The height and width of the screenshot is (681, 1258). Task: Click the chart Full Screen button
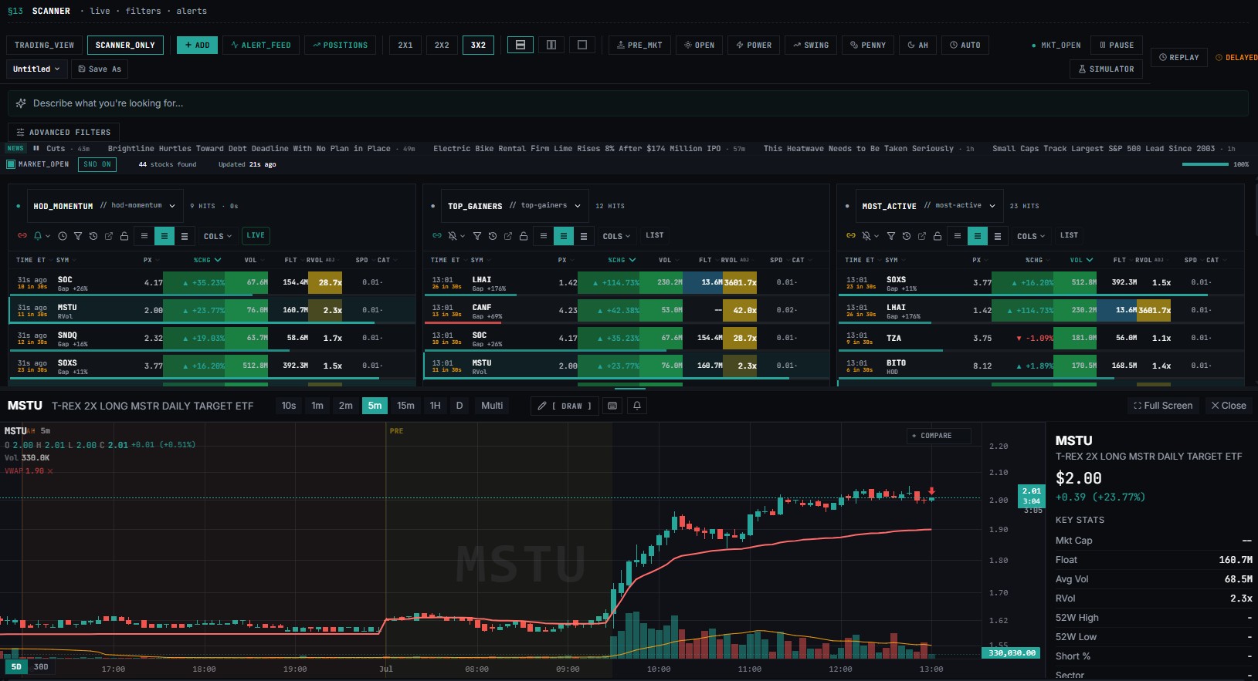tap(1163, 406)
